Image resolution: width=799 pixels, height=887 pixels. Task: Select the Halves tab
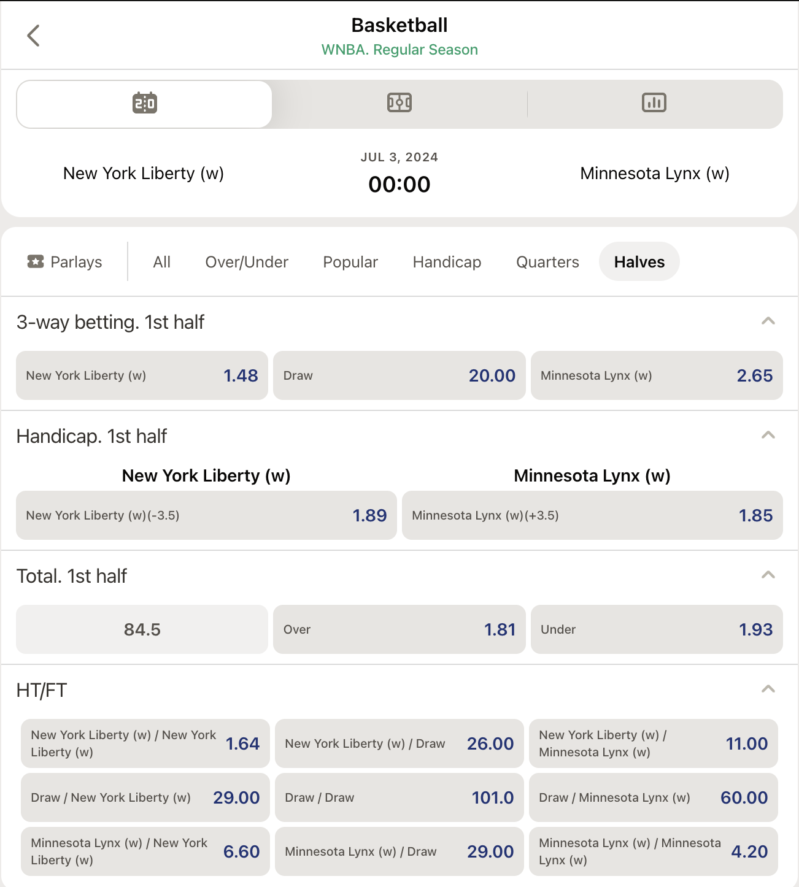639,262
